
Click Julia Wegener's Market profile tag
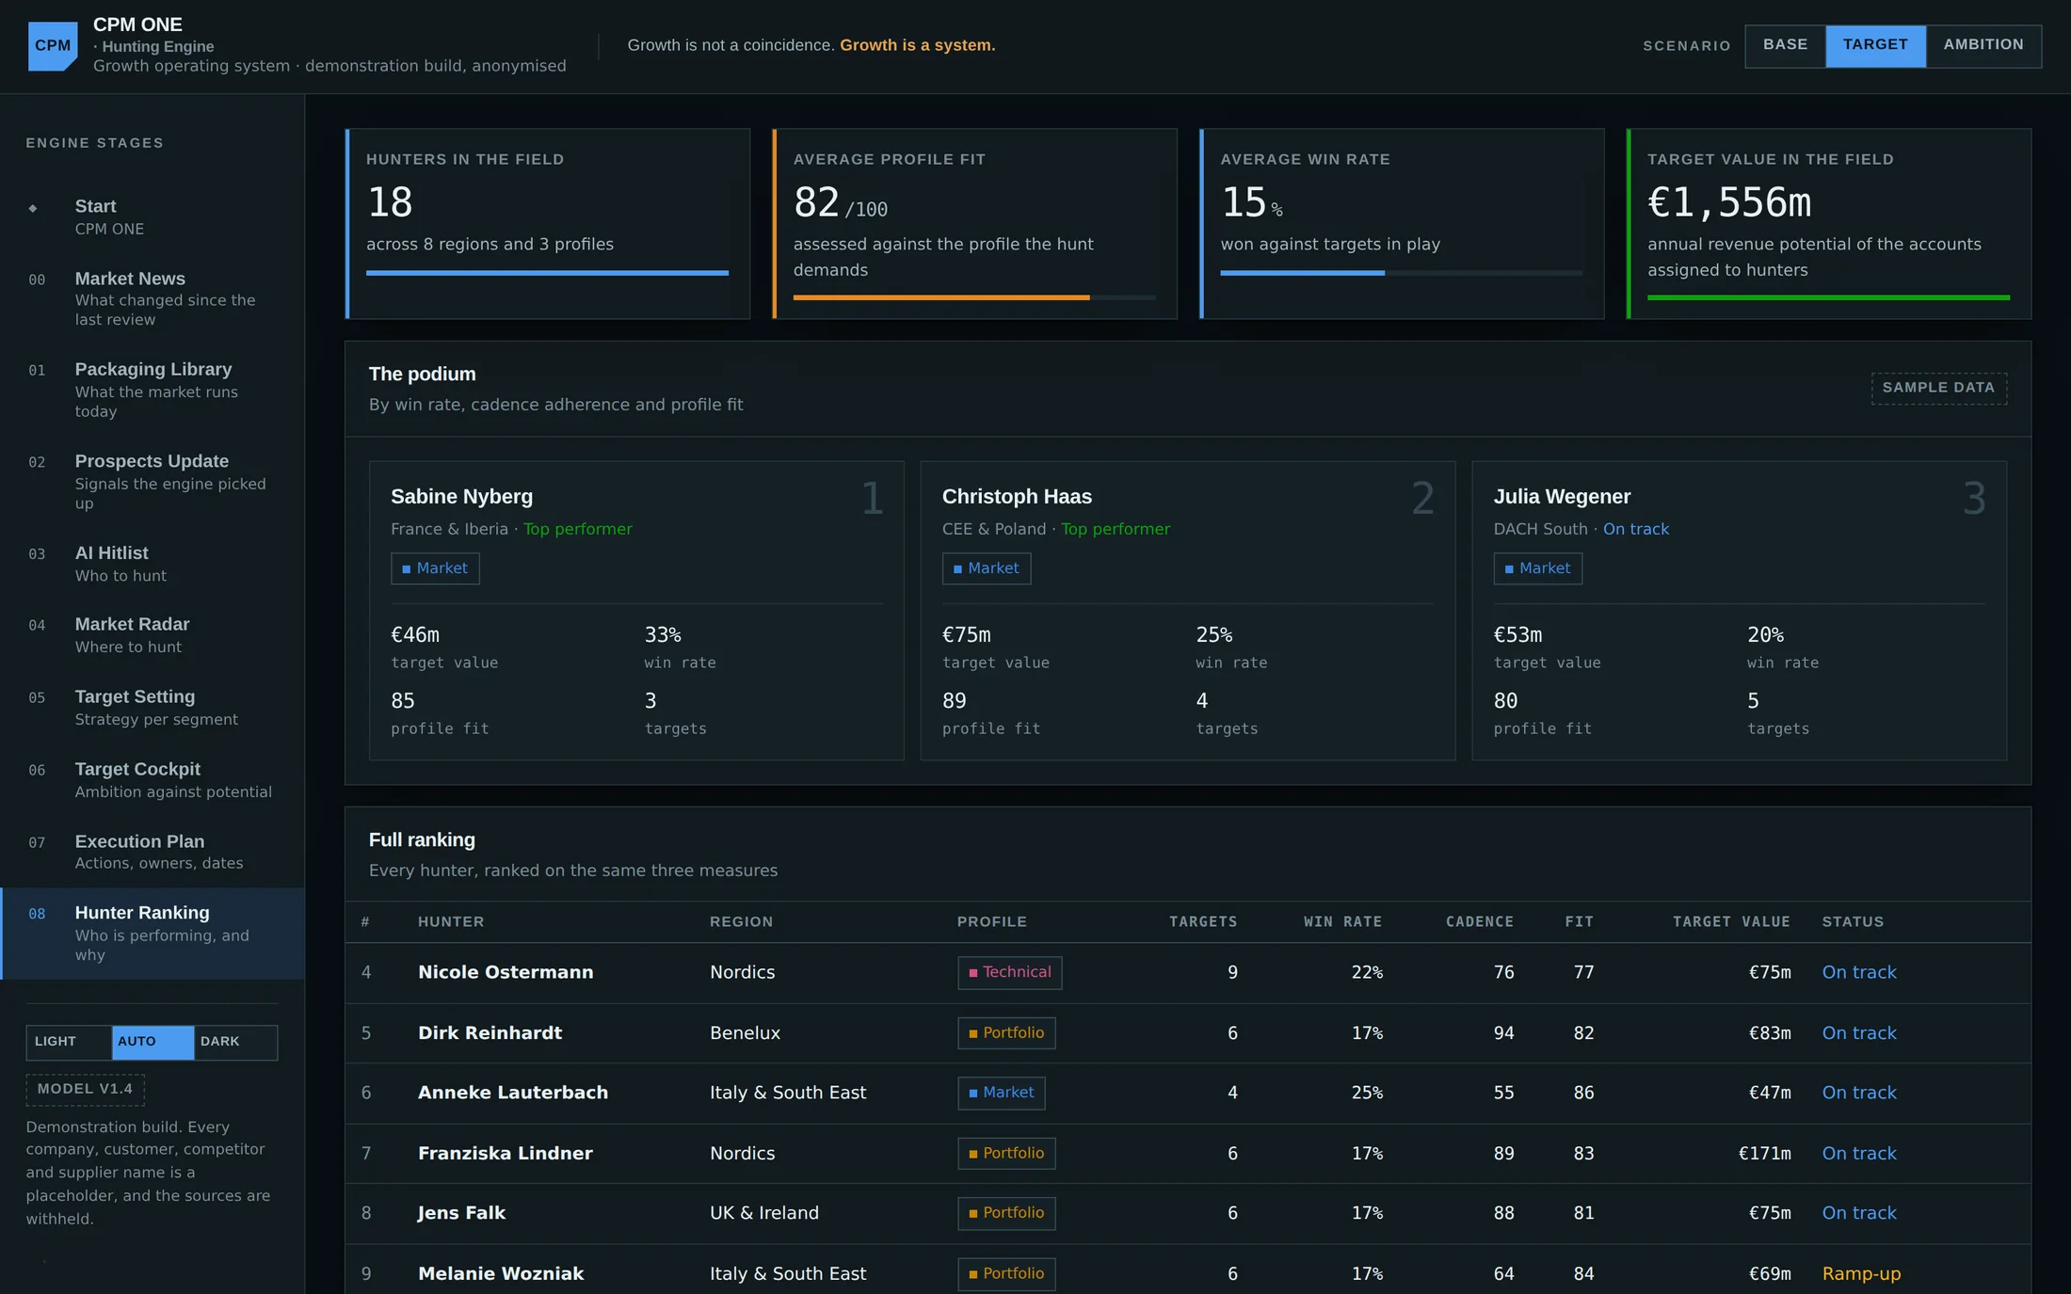(1537, 568)
